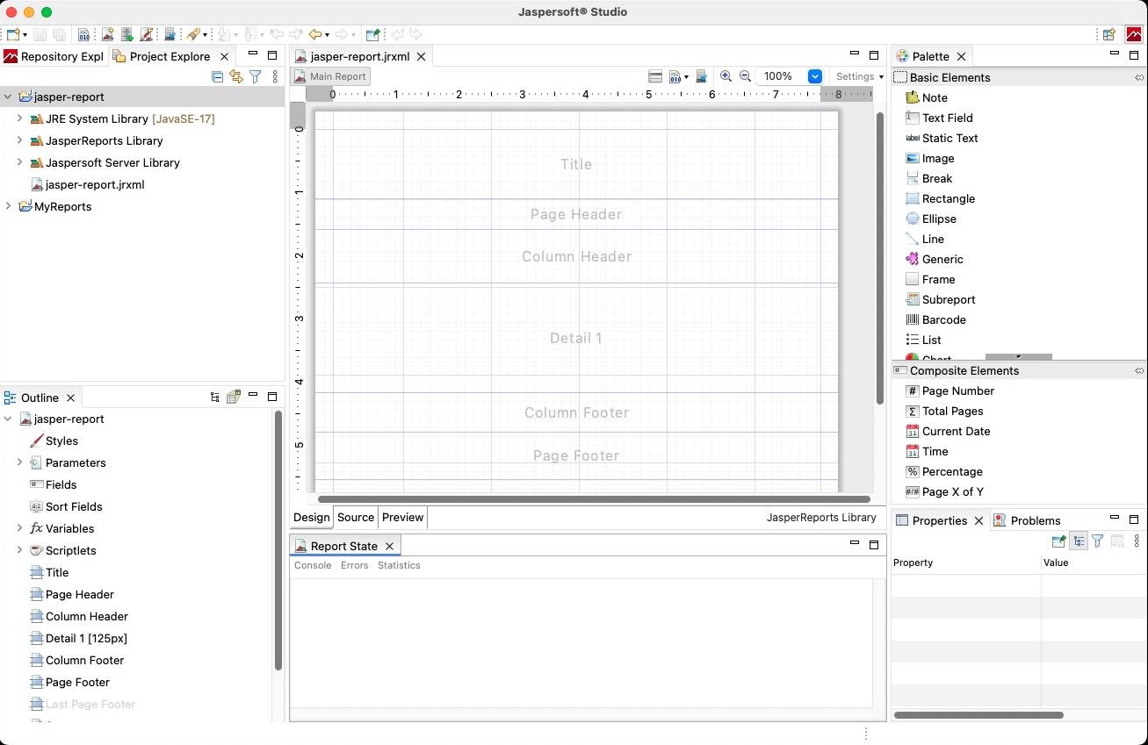Image resolution: width=1148 pixels, height=745 pixels.
Task: Select the Styles node in Outline
Action: pos(54,441)
